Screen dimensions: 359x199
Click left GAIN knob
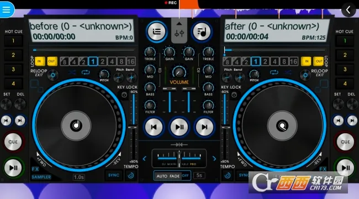(x=170, y=52)
